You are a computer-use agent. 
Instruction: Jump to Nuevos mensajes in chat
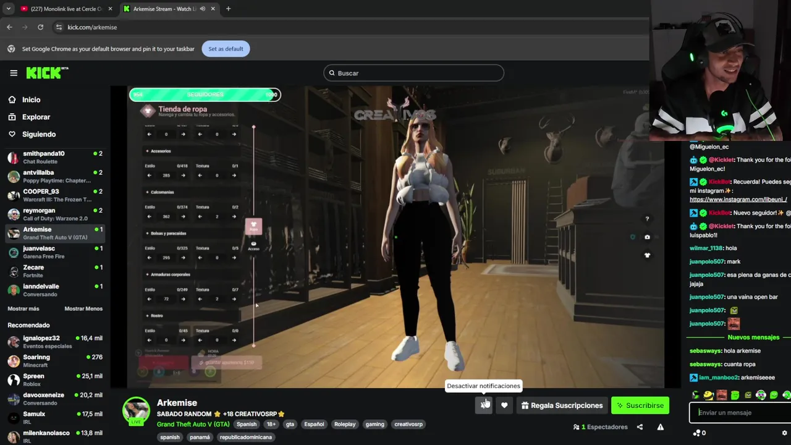coord(753,337)
